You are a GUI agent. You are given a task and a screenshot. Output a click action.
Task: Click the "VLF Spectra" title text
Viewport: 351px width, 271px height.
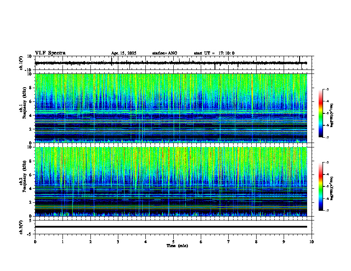pyautogui.click(x=50, y=53)
